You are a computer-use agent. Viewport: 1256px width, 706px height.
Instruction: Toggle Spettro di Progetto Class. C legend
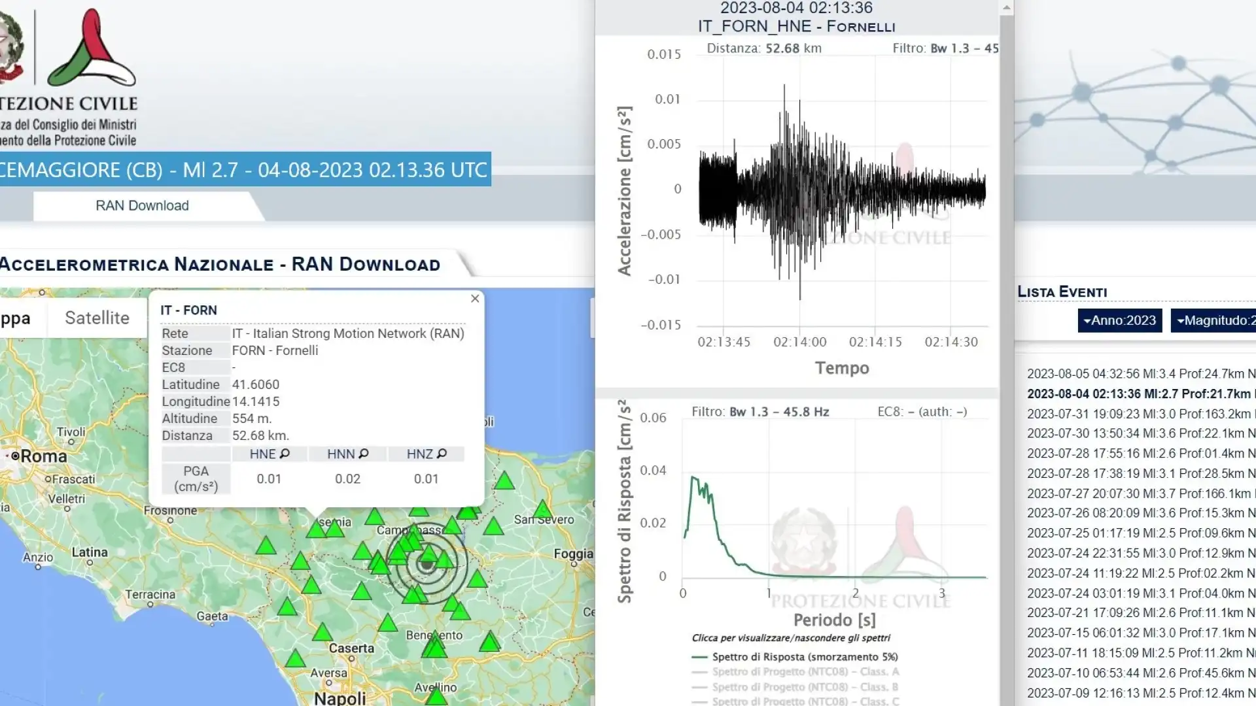tap(795, 701)
